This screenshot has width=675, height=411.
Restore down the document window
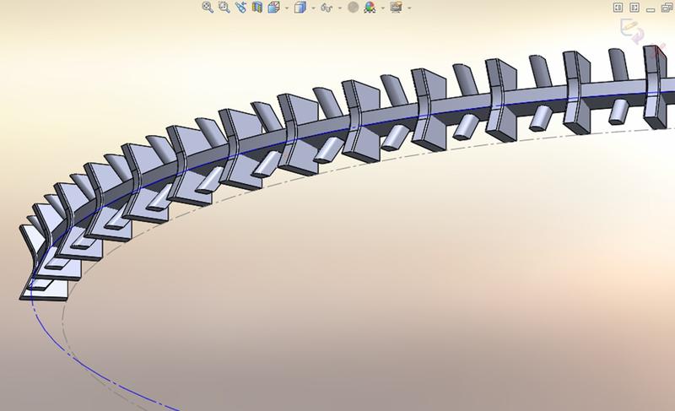667,8
